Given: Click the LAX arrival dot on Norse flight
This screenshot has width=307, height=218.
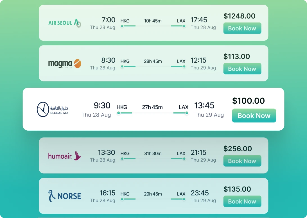Looking at the screenshot, I should pos(184,199).
